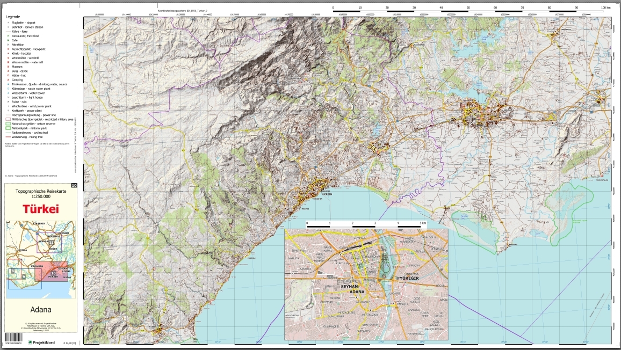Click the hospital (Klinik) legend icon
This screenshot has height=350, width=621.
8,54
